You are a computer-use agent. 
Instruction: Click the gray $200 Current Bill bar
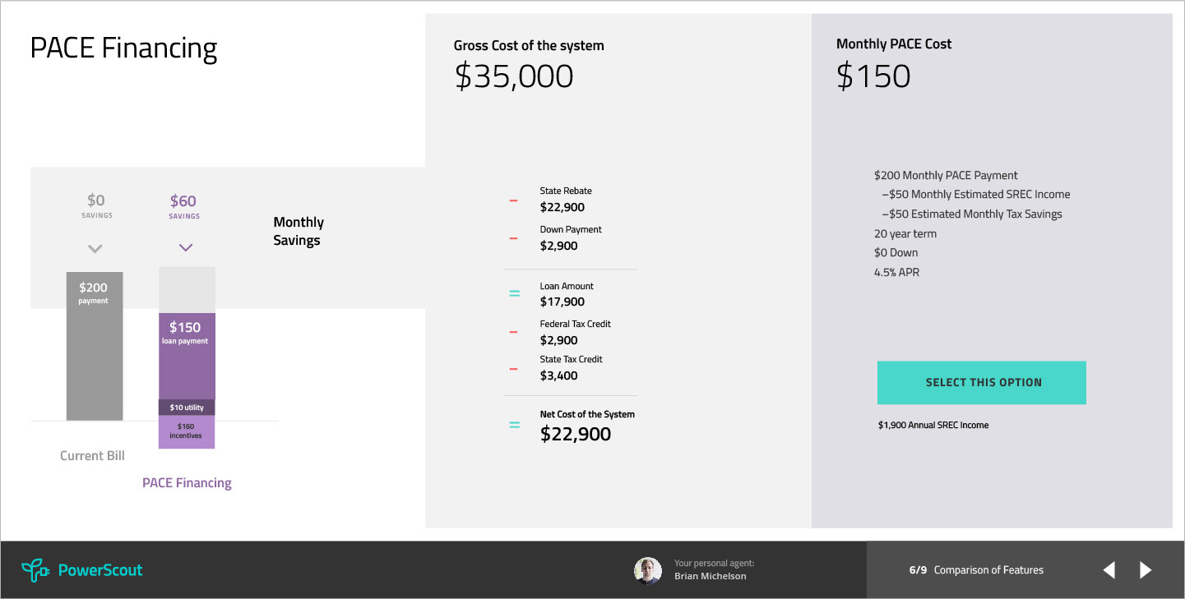click(x=95, y=353)
